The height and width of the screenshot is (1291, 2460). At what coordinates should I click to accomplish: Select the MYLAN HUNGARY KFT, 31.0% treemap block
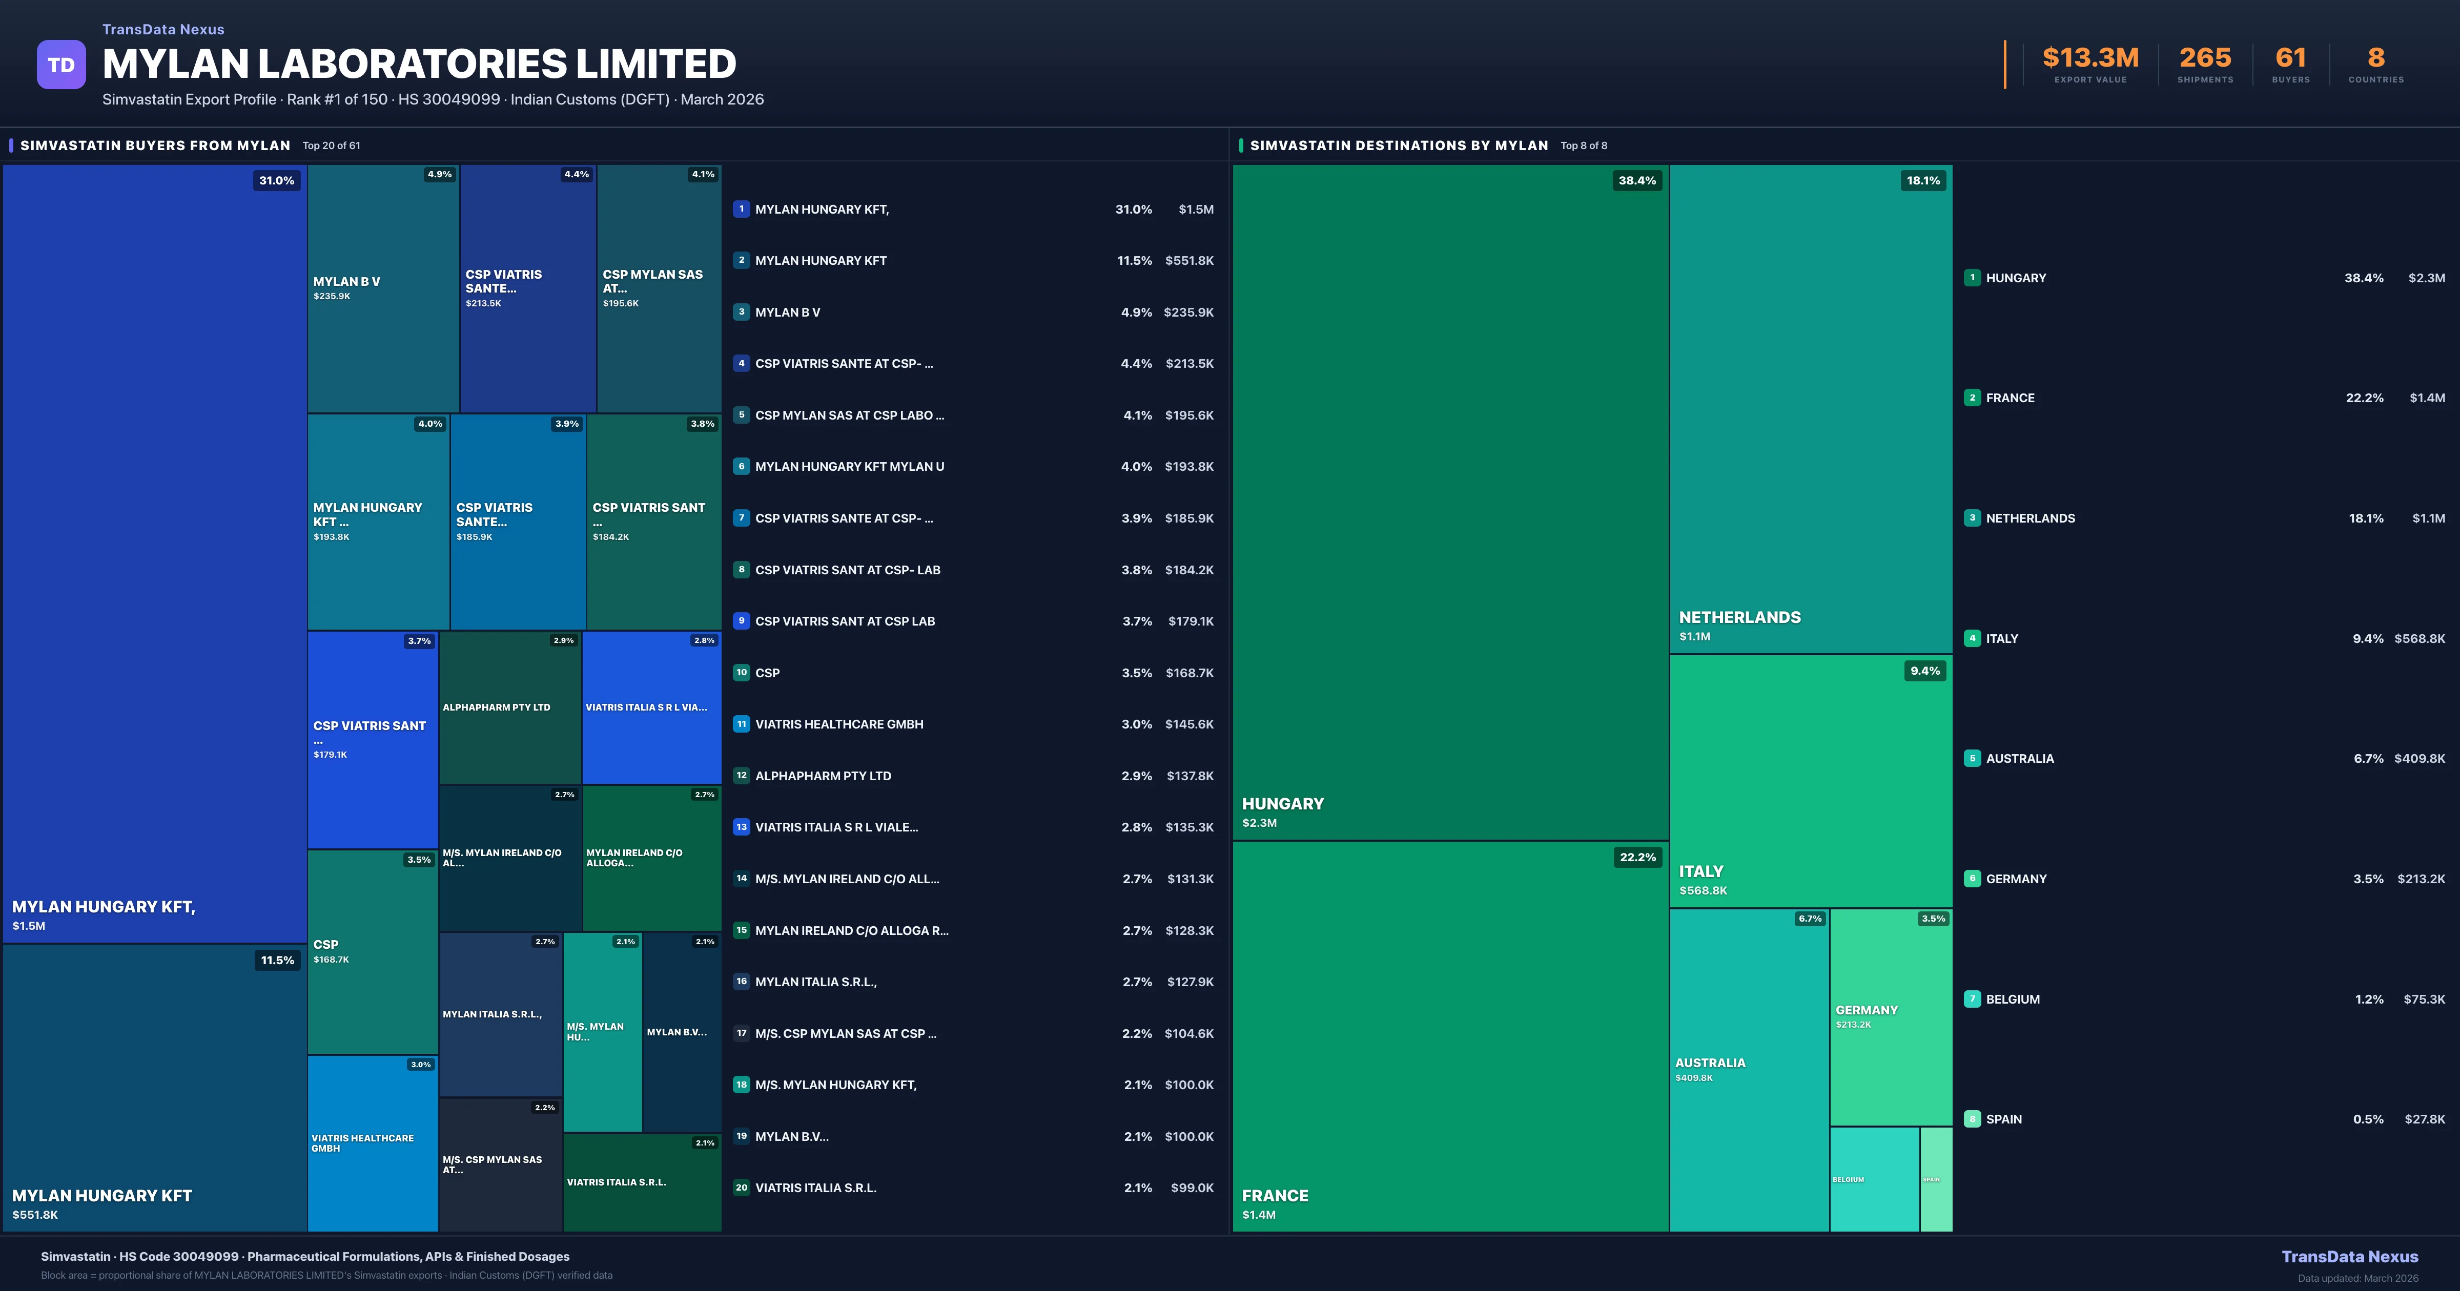tap(155, 554)
